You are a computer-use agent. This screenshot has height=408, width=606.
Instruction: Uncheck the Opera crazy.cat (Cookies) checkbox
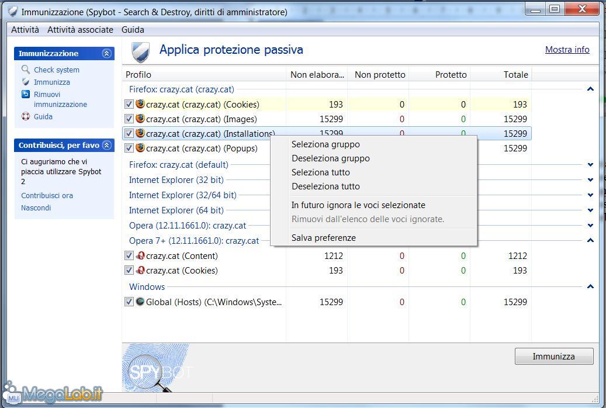coord(129,270)
